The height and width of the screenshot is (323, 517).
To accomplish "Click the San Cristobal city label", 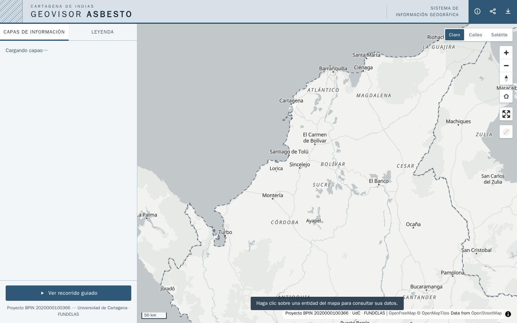I will tap(477, 250).
